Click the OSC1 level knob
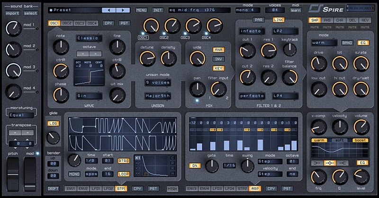The width and height of the screenshot is (379, 198). point(151,26)
